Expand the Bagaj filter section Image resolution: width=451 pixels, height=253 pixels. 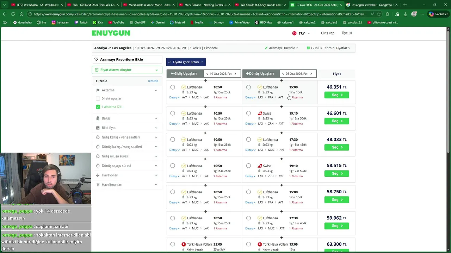pyautogui.click(x=127, y=118)
